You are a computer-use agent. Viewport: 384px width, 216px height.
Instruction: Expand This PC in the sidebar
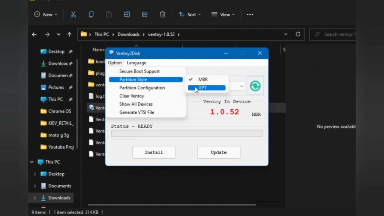coord(31,162)
